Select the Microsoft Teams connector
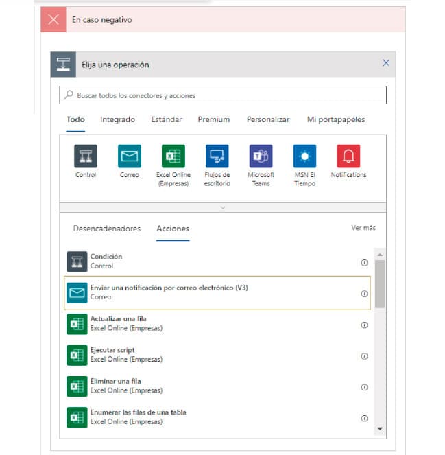 (261, 156)
